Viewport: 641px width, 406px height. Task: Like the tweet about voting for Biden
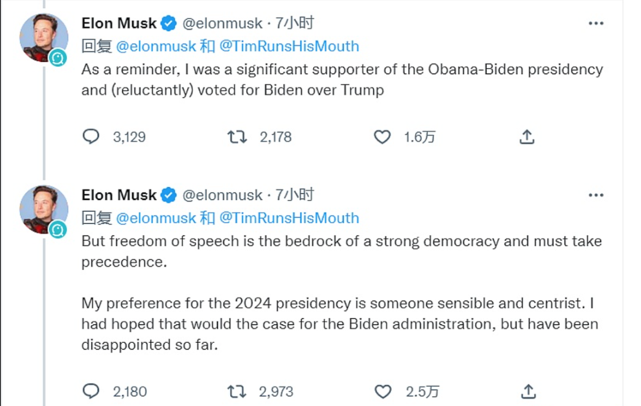(383, 137)
